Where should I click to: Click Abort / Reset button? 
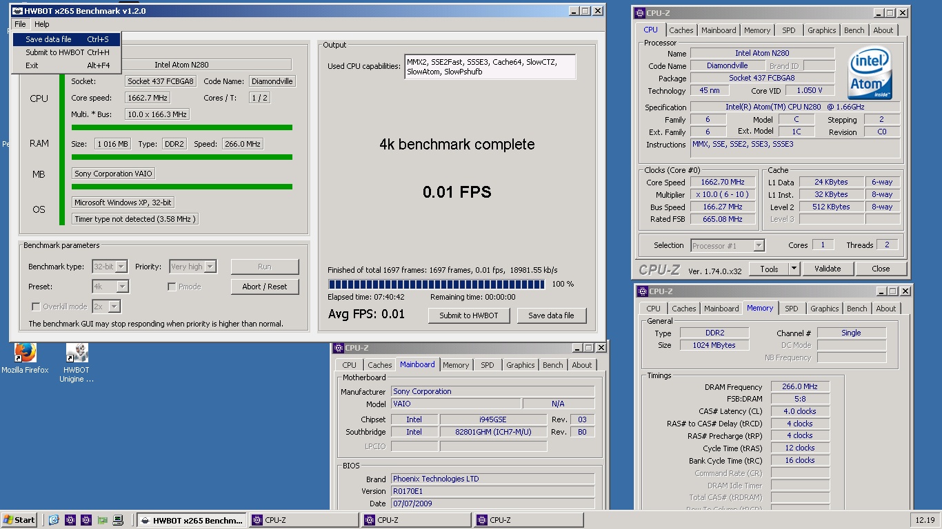click(x=265, y=287)
